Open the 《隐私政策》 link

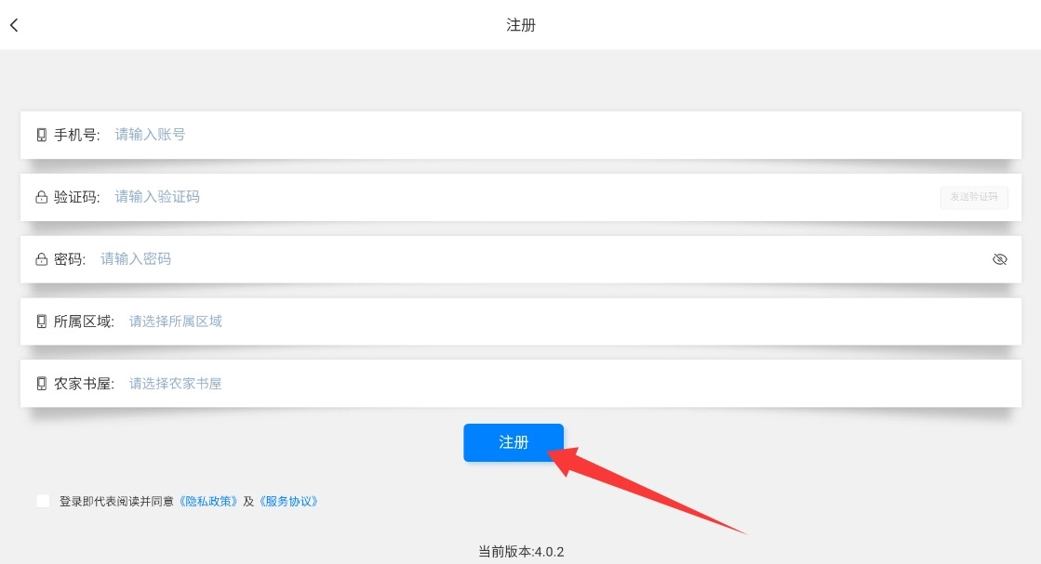coord(208,502)
